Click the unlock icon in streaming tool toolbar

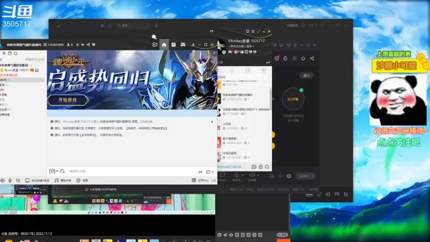pyautogui.click(x=285, y=59)
